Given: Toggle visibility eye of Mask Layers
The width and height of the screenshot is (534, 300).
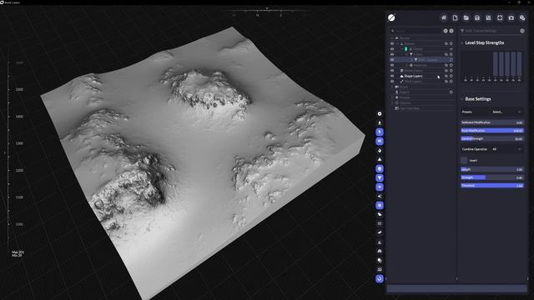Looking at the screenshot, I should [x=392, y=82].
